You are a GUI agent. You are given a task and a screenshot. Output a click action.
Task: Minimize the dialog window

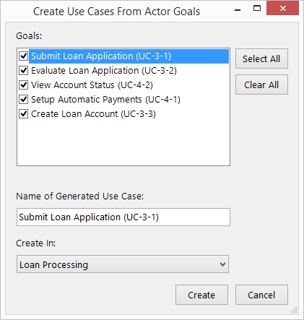point(238,10)
